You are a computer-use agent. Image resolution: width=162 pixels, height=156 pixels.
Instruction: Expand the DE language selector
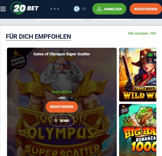pyautogui.click(x=84, y=9)
